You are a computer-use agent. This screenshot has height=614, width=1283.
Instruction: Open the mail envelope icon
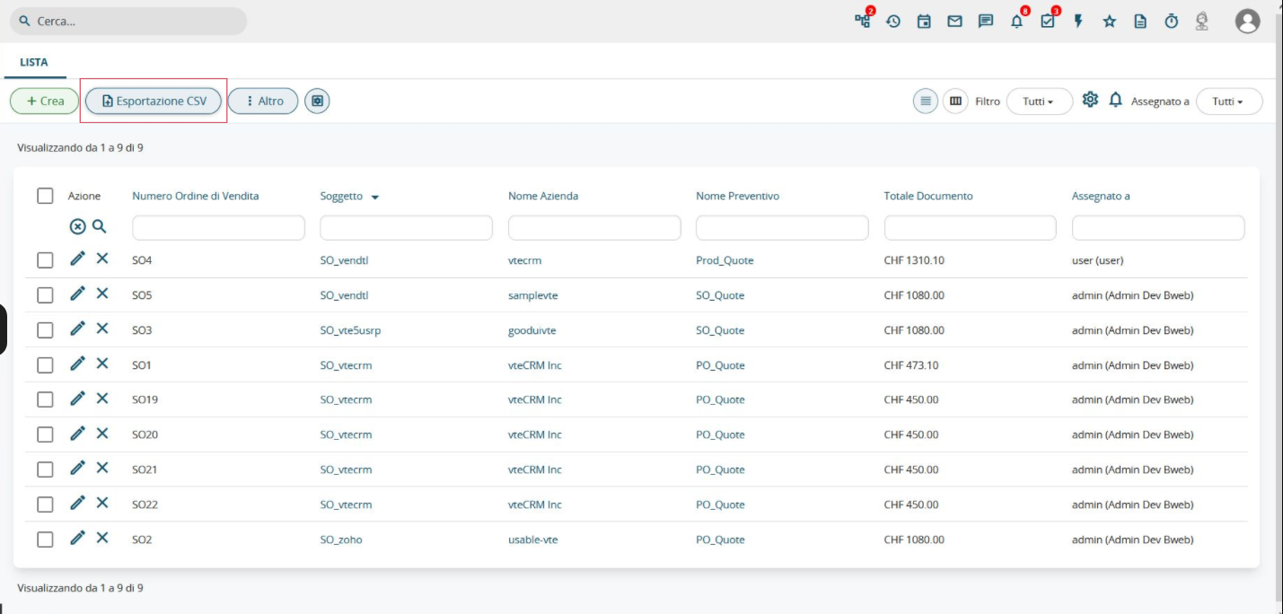click(954, 22)
